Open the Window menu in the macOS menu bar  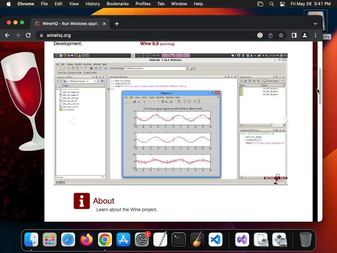(179, 4)
